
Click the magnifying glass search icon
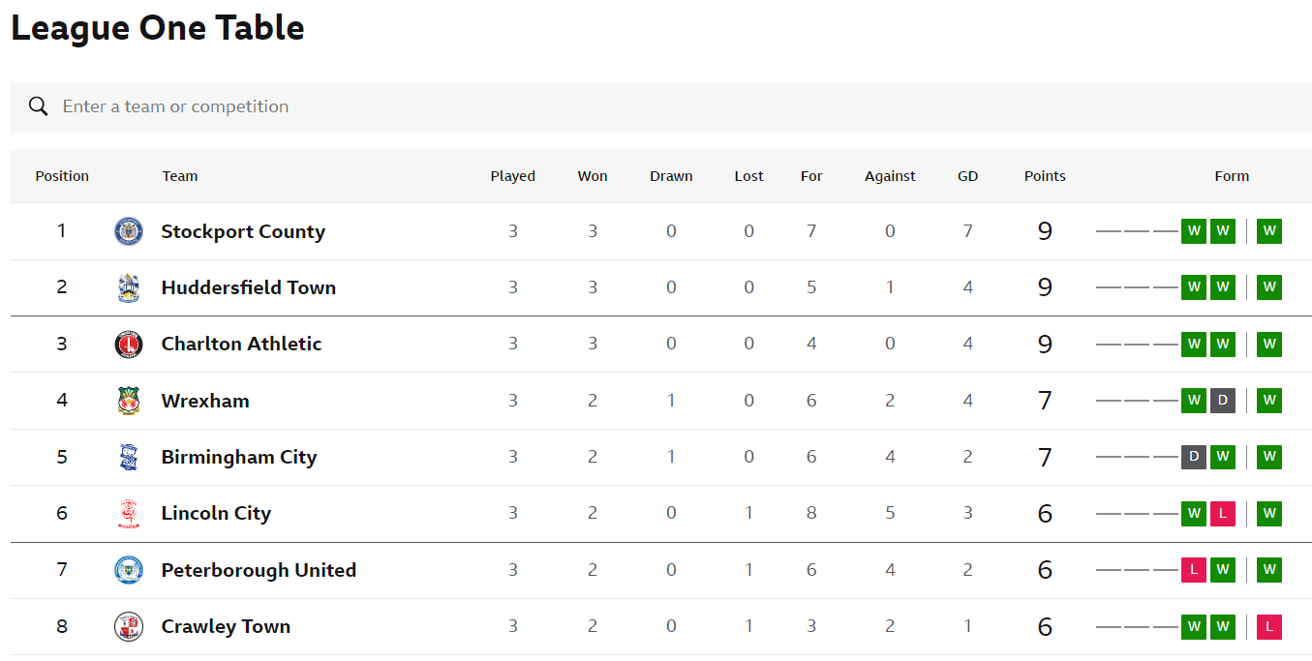[x=38, y=106]
